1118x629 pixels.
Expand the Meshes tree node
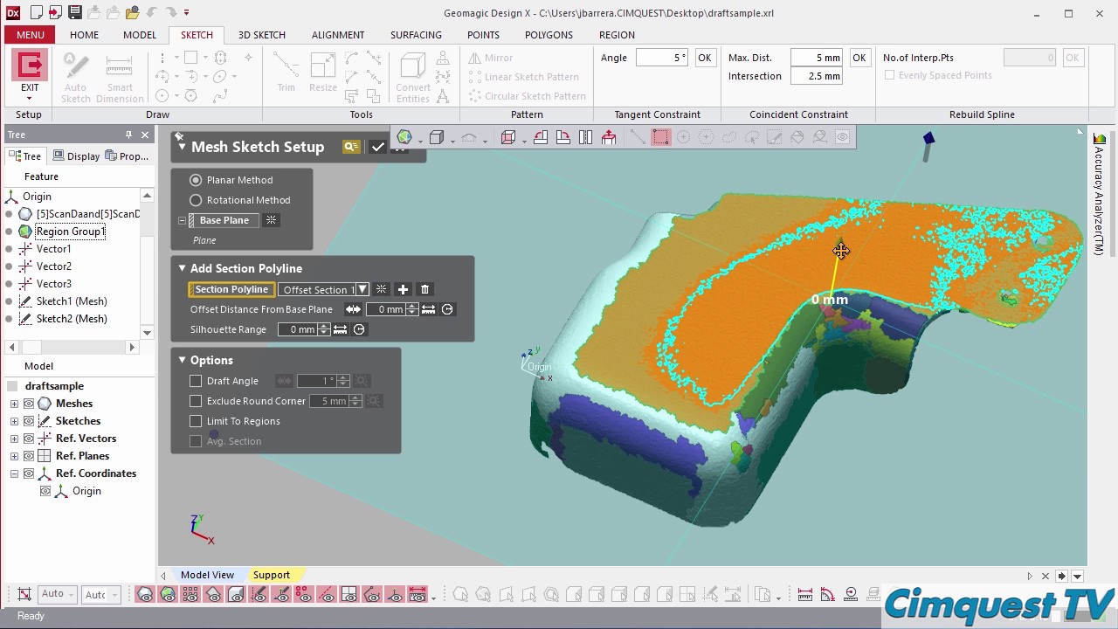tap(14, 404)
